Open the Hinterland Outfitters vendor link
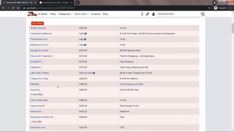 click(40, 34)
